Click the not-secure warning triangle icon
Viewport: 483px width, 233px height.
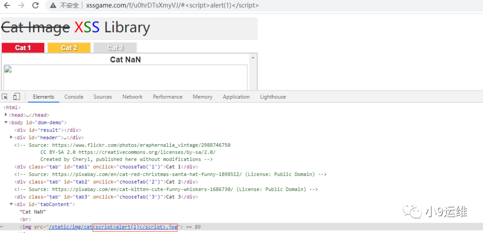click(x=53, y=5)
